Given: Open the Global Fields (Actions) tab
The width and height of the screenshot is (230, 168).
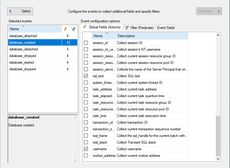Looking at the screenshot, I should (x=101, y=27).
